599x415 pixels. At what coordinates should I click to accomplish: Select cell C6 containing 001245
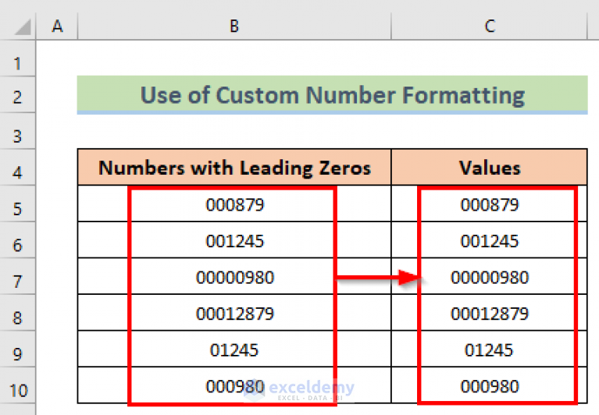pyautogui.click(x=490, y=240)
